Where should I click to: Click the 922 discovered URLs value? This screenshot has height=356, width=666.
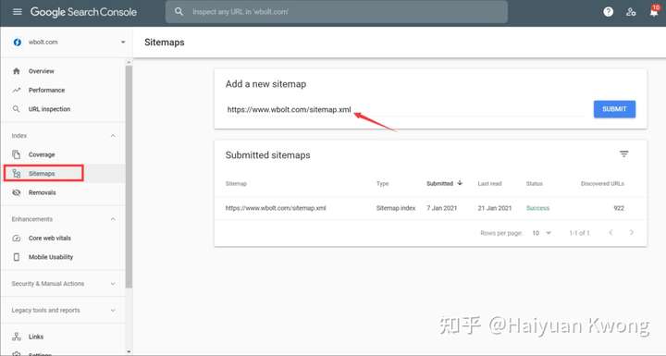tap(619, 208)
